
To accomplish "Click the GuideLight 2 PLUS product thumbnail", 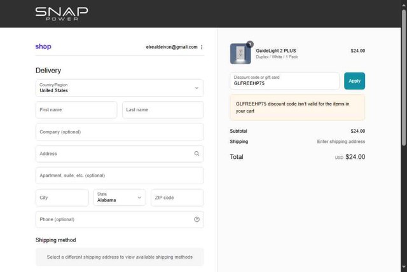I will coord(240,53).
